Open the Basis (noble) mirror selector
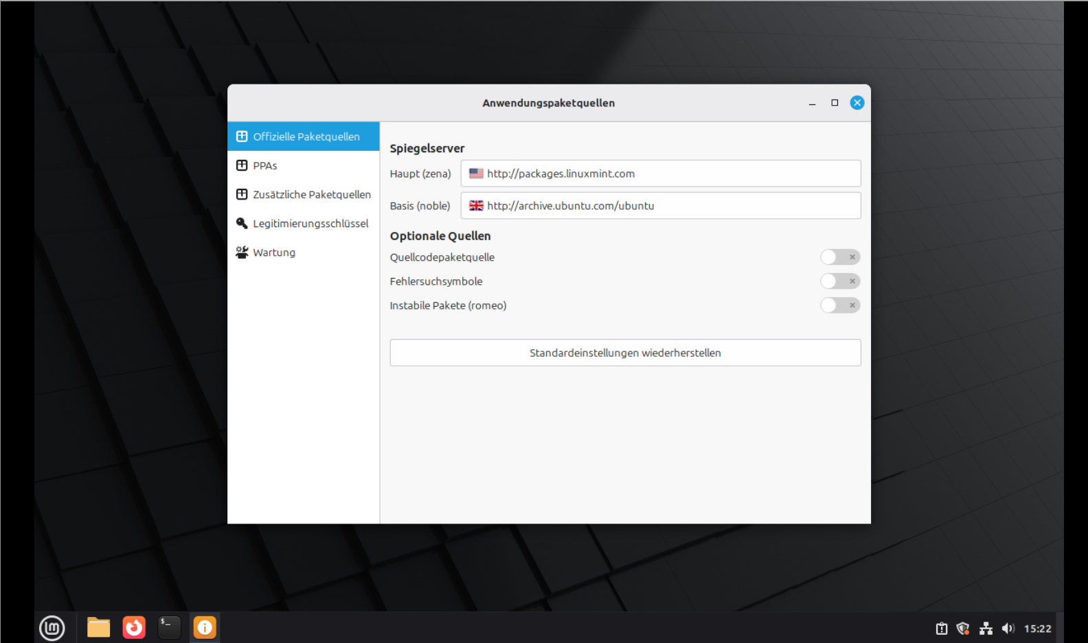 (660, 206)
